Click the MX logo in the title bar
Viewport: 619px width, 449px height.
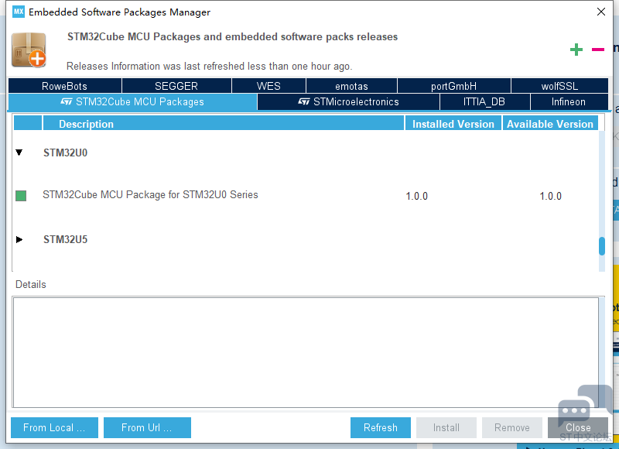[18, 12]
